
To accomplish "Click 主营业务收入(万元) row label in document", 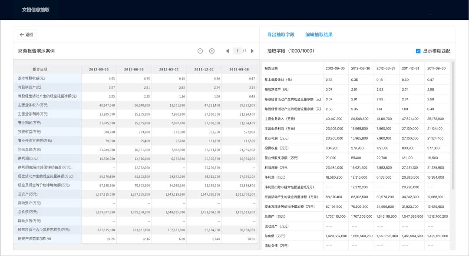I will click(33, 105).
